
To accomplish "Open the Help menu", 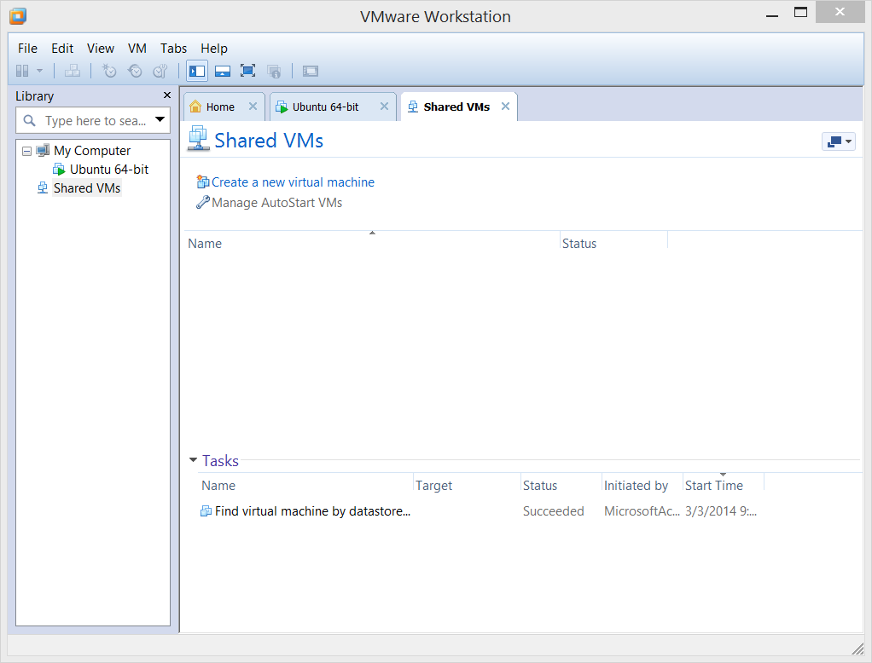I will 214,49.
